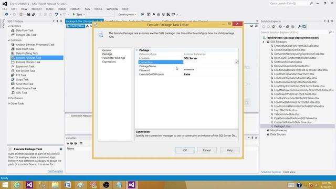Switch to Parameter bindings page
336x189 pixels.
[x=113, y=58]
